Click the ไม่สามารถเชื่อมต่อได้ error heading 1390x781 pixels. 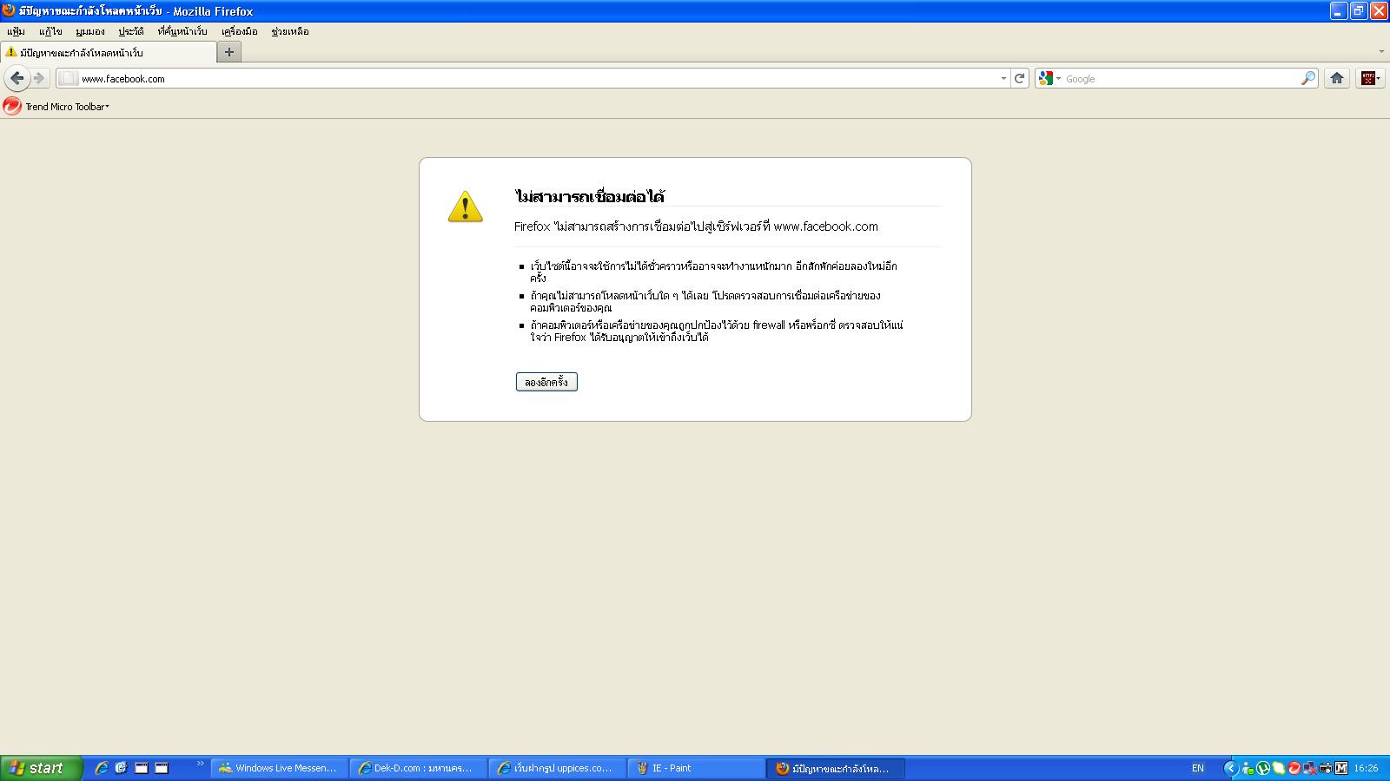click(590, 196)
